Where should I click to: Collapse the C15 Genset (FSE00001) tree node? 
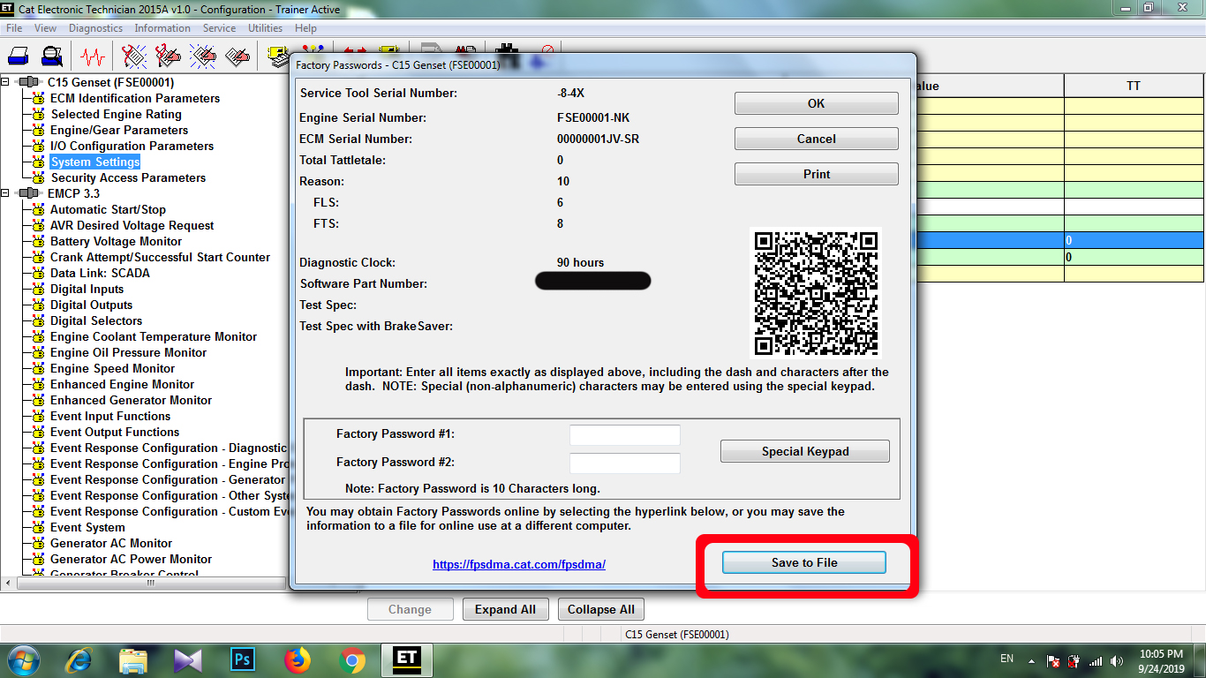[5, 82]
